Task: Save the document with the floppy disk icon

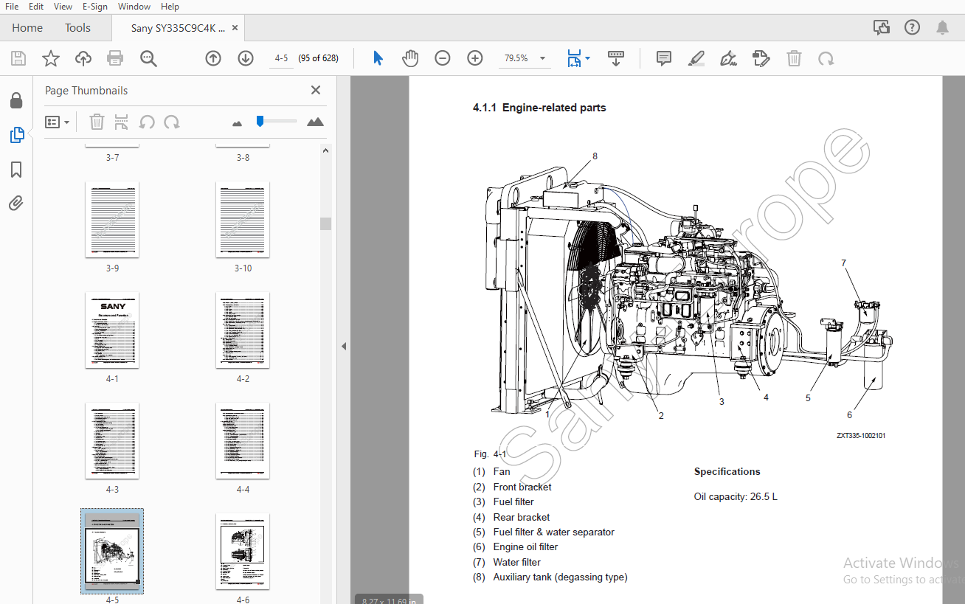Action: pyautogui.click(x=18, y=58)
